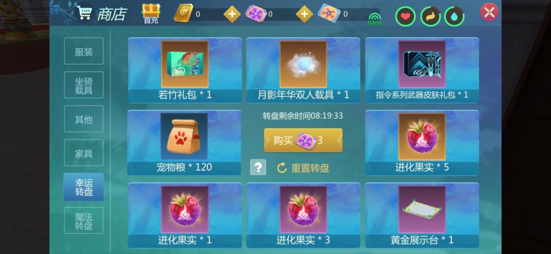
Task: Close the shop with the red X
Action: (489, 13)
